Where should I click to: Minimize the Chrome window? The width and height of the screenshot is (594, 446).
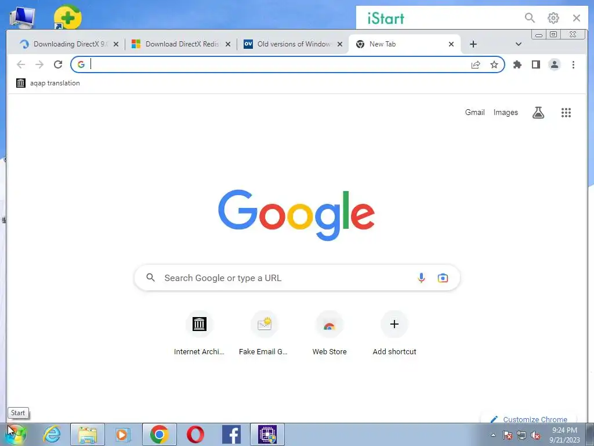point(539,34)
